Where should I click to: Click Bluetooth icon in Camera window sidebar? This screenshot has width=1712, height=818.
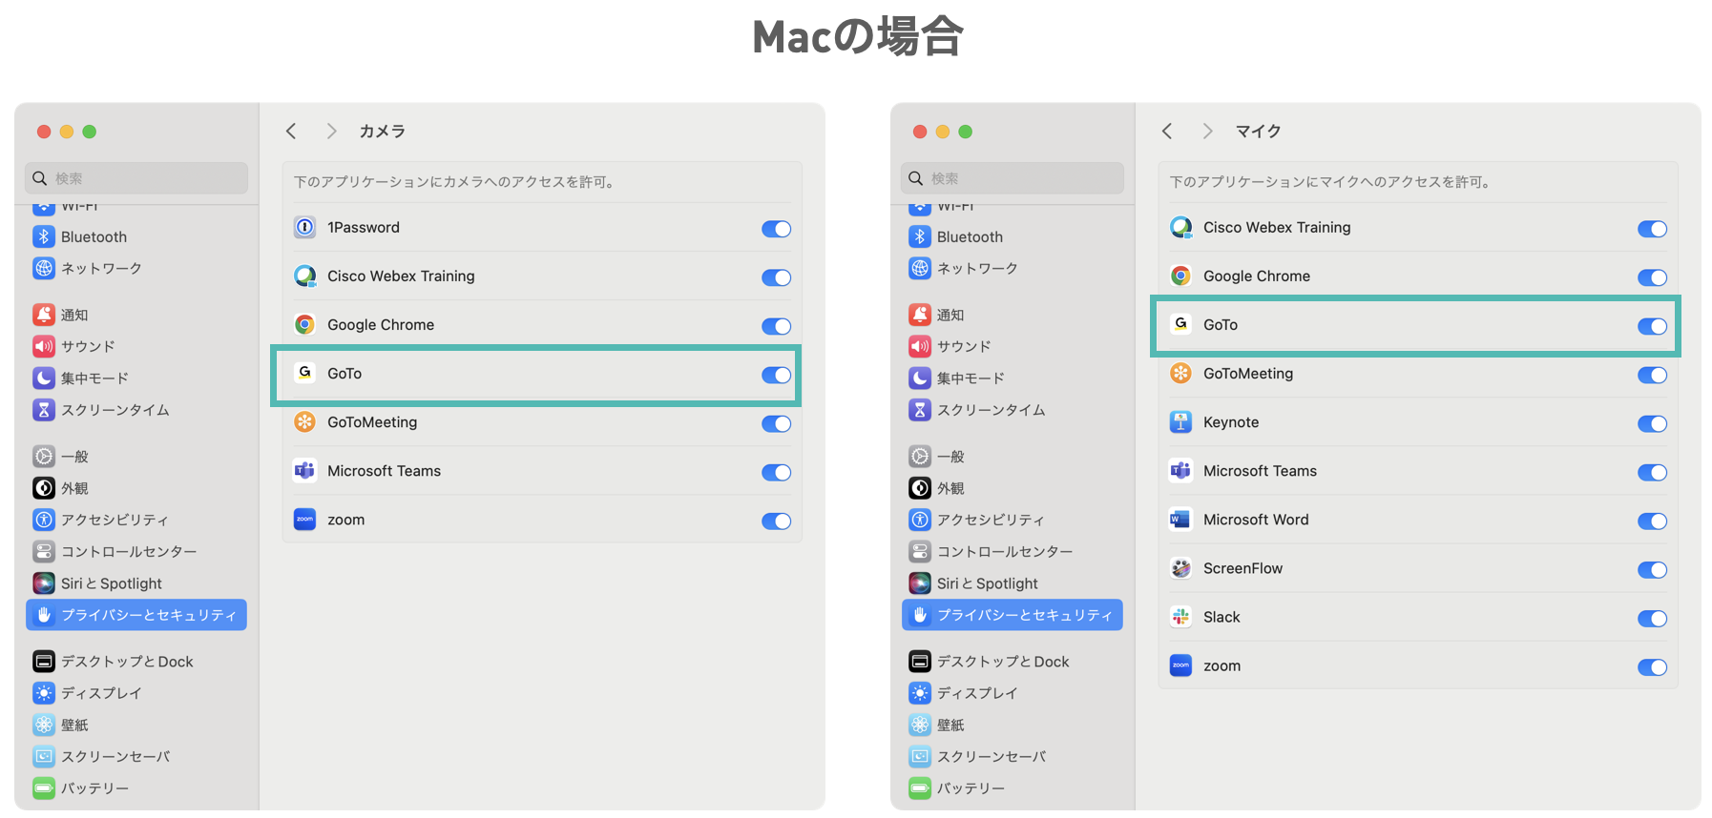pos(44,236)
